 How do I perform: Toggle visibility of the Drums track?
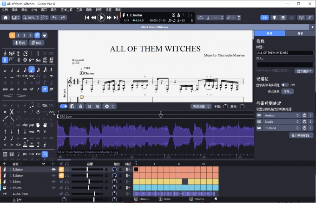point(54,188)
